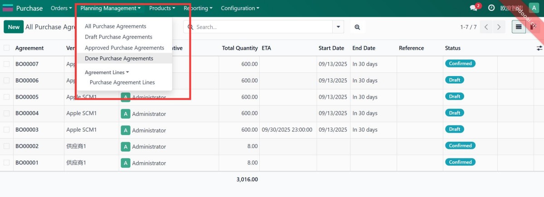Toggle the search options dropdown arrow
This screenshot has height=197, width=544.
[338, 27]
